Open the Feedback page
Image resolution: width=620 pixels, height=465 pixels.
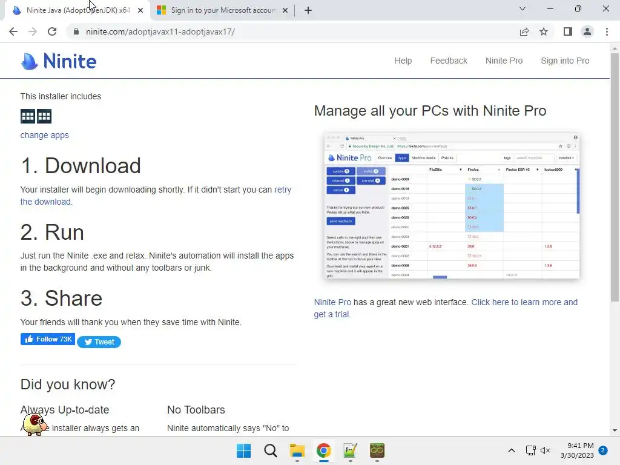point(449,61)
